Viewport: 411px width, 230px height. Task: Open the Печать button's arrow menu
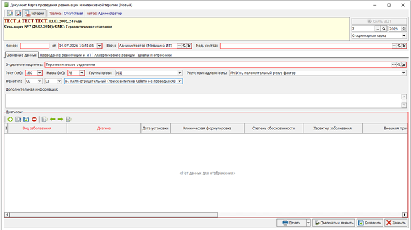click(x=308, y=223)
